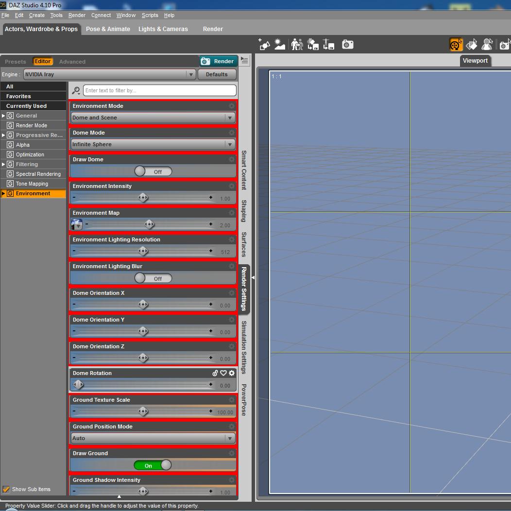
Task: Open the Environment Intensity gear settings icon
Action: 232,186
